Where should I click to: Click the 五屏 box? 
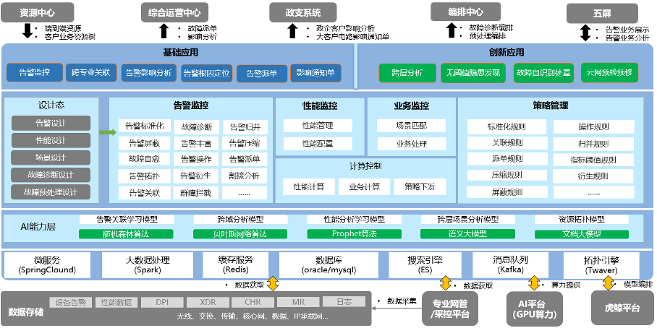[x=602, y=14]
